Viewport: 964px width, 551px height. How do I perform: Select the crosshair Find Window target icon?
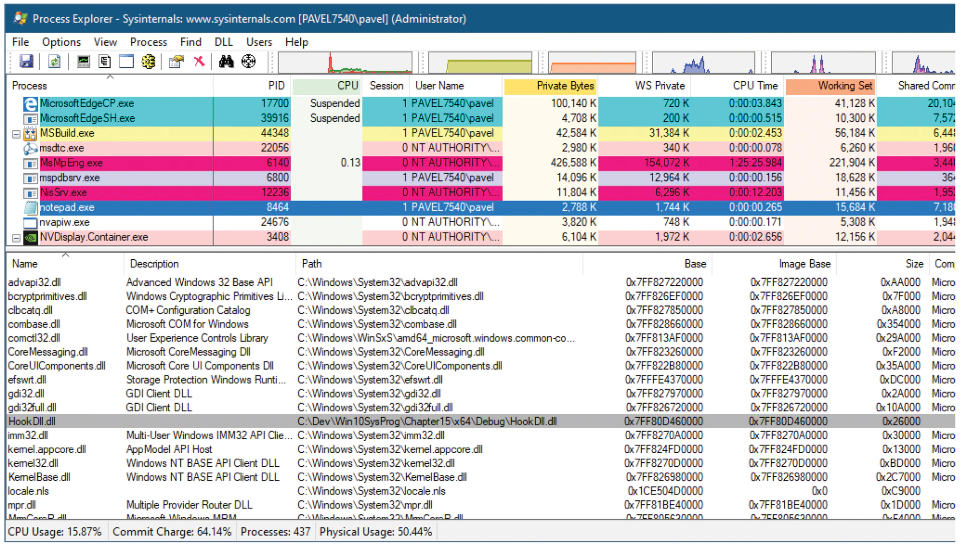pos(249,62)
